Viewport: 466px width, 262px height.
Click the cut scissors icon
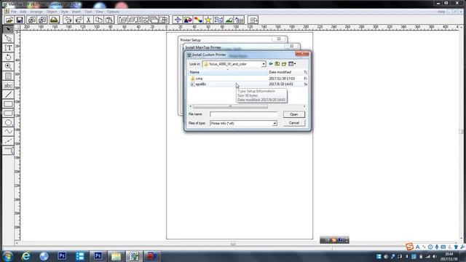tap(88, 20)
